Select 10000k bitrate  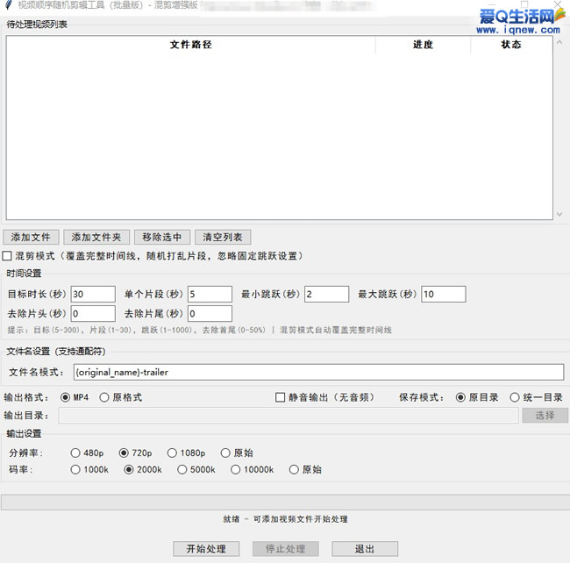click(x=236, y=469)
